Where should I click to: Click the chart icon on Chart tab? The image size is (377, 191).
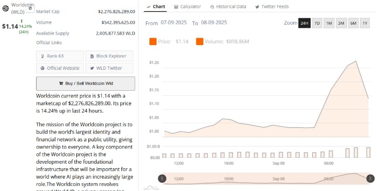(x=149, y=7)
